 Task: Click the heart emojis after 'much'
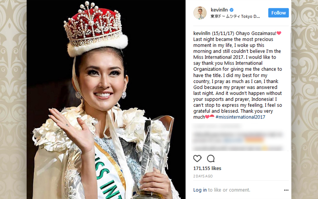(209, 117)
